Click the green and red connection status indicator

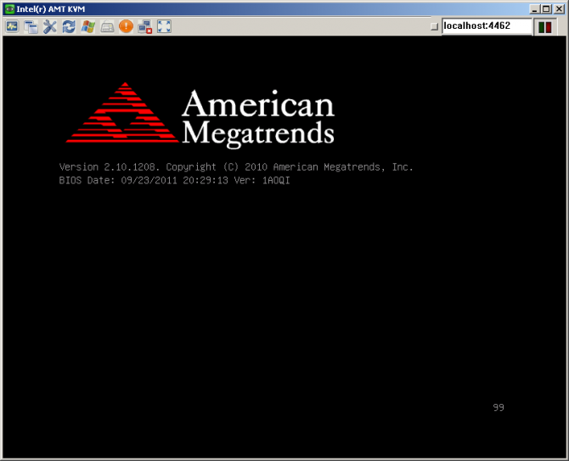(x=544, y=27)
